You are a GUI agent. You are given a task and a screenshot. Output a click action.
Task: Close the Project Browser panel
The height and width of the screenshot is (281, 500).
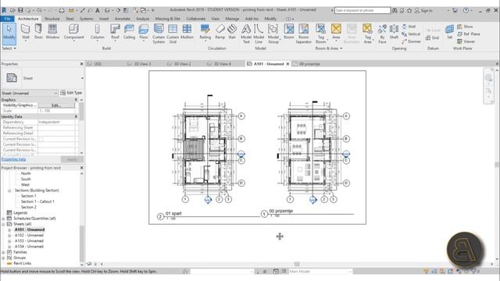(81, 168)
